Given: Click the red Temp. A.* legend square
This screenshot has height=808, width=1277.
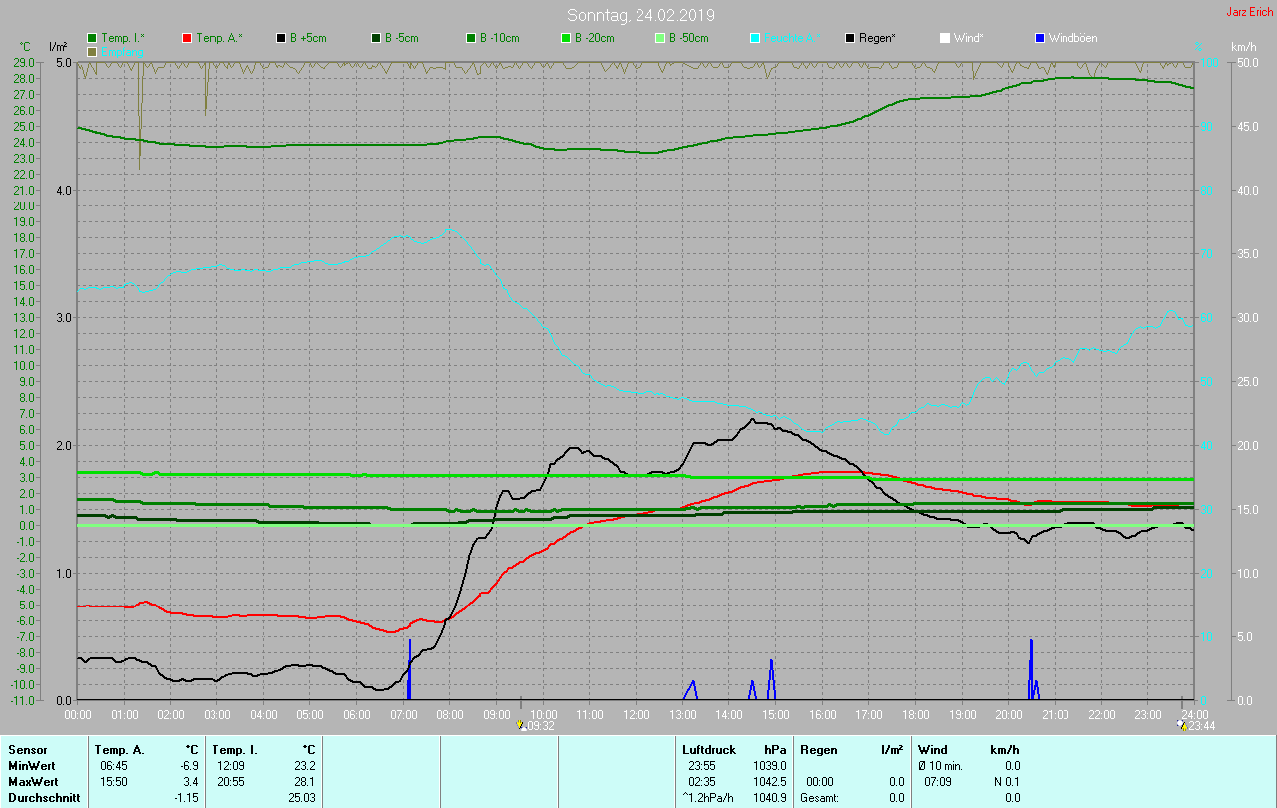Looking at the screenshot, I should coord(187,38).
